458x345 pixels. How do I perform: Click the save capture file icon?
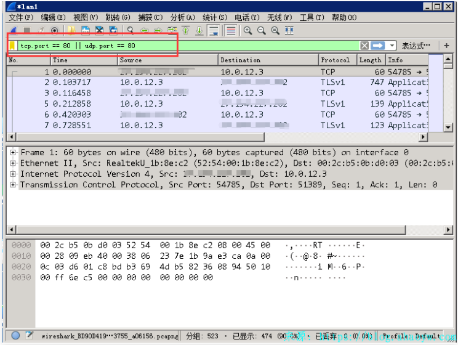[x=86, y=30]
